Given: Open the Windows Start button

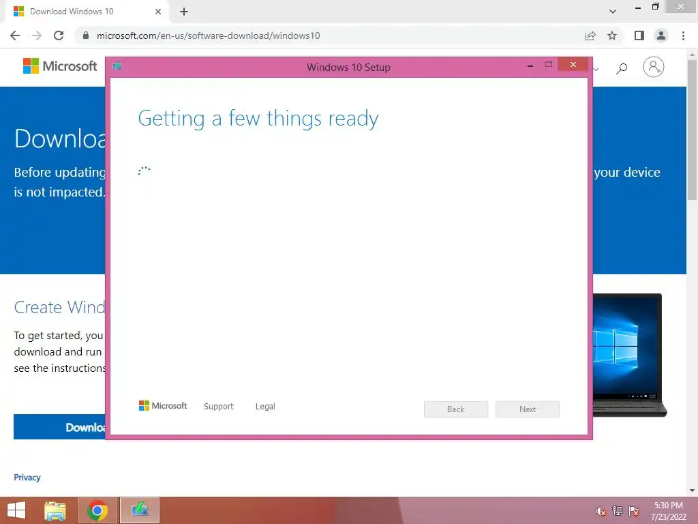Looking at the screenshot, I should pyautogui.click(x=16, y=510).
